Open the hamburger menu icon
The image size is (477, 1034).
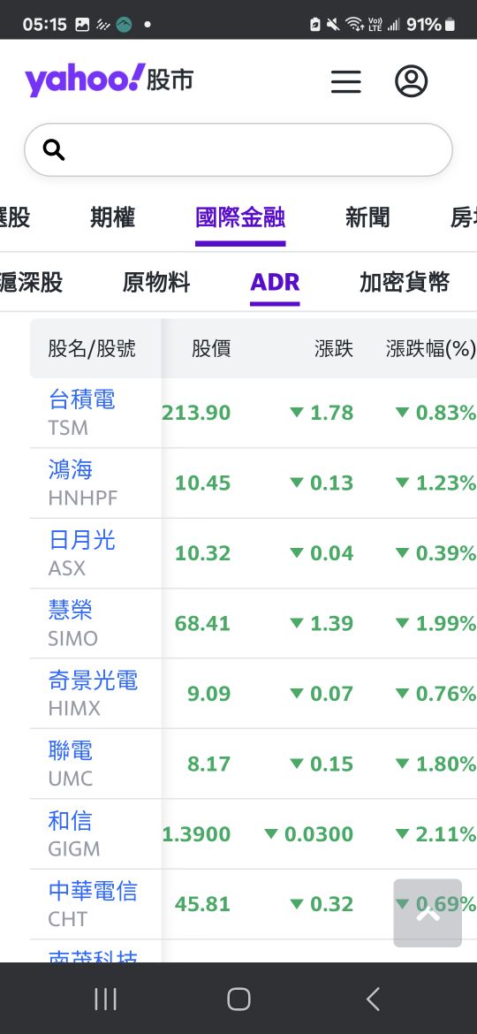[x=346, y=82]
